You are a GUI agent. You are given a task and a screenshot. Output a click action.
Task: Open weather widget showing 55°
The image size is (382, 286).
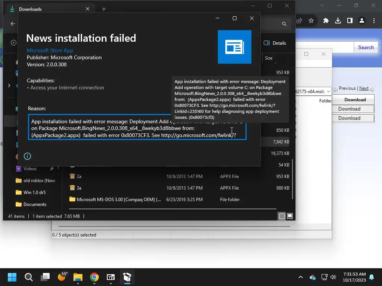(x=62, y=277)
